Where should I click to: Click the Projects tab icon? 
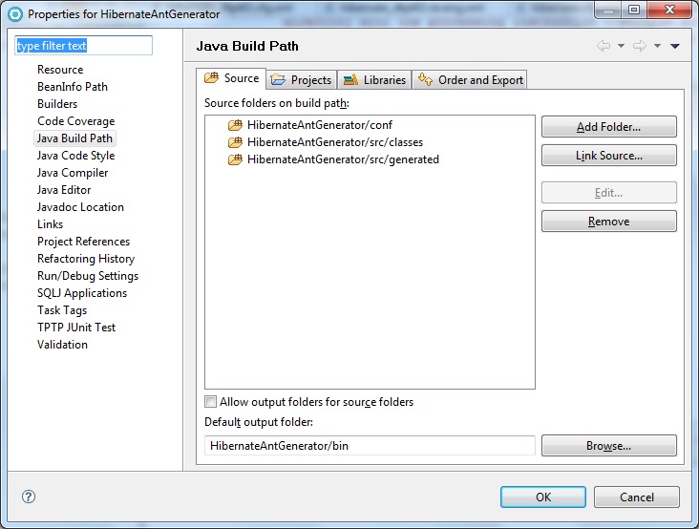[278, 80]
